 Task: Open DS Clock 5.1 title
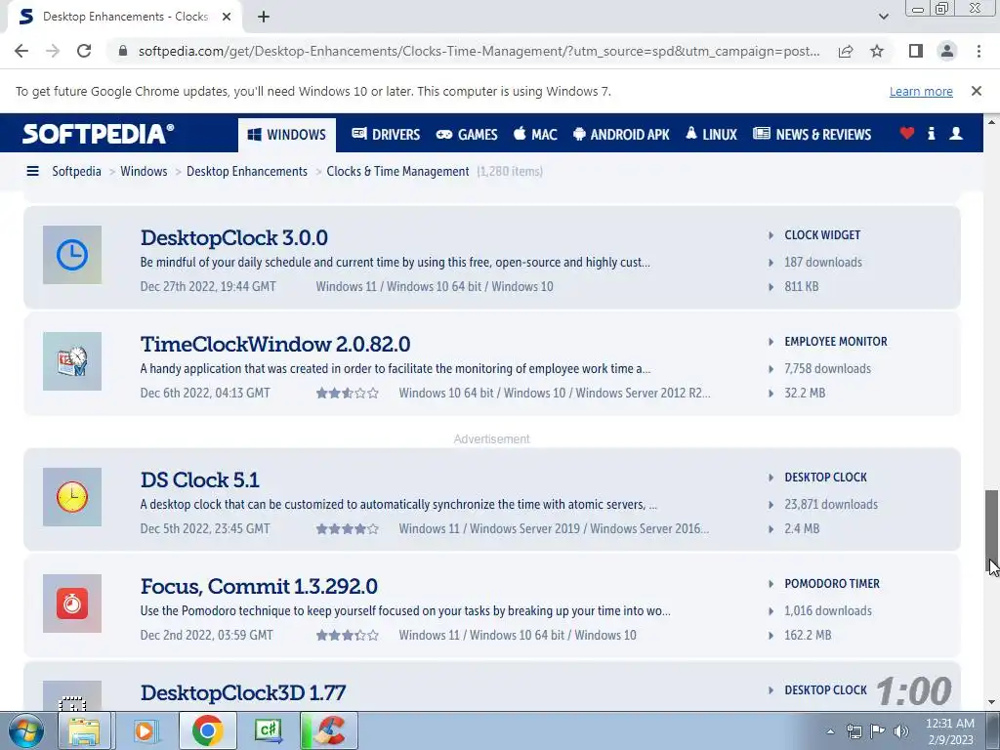point(199,479)
